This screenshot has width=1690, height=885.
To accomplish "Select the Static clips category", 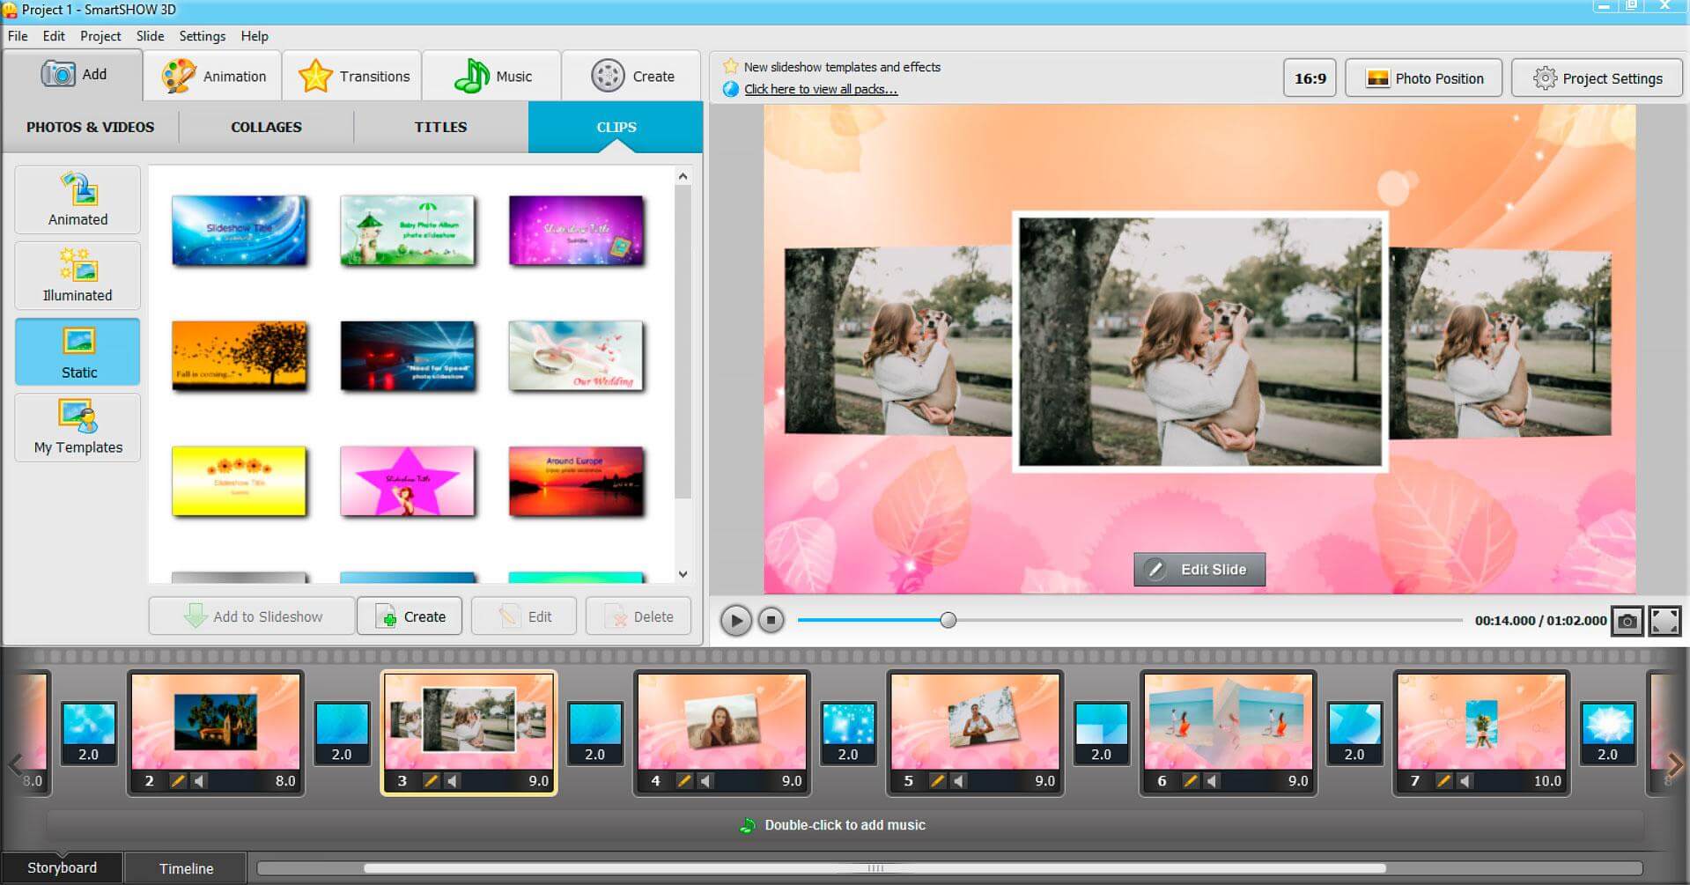I will 77,351.
